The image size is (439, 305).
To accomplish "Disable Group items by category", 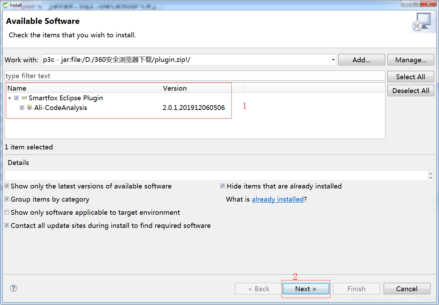I will pyautogui.click(x=7, y=199).
